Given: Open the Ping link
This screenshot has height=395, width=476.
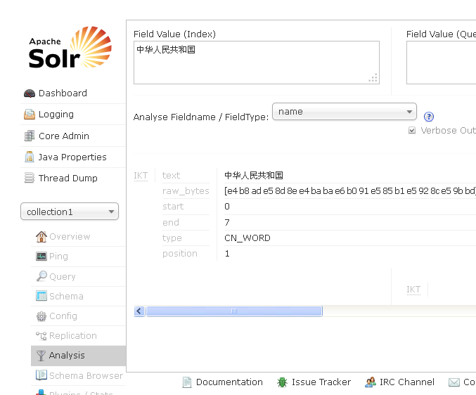Looking at the screenshot, I should tap(58, 257).
